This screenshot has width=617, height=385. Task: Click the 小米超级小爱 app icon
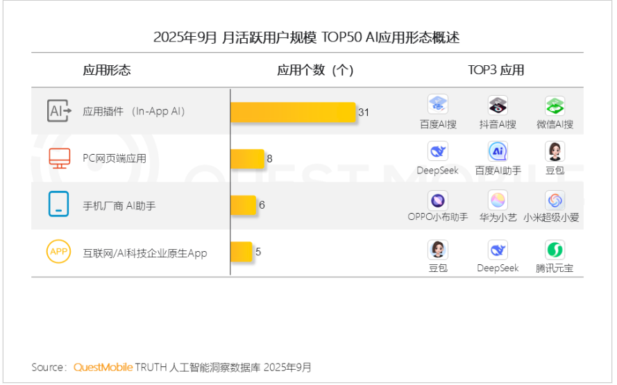(x=555, y=200)
